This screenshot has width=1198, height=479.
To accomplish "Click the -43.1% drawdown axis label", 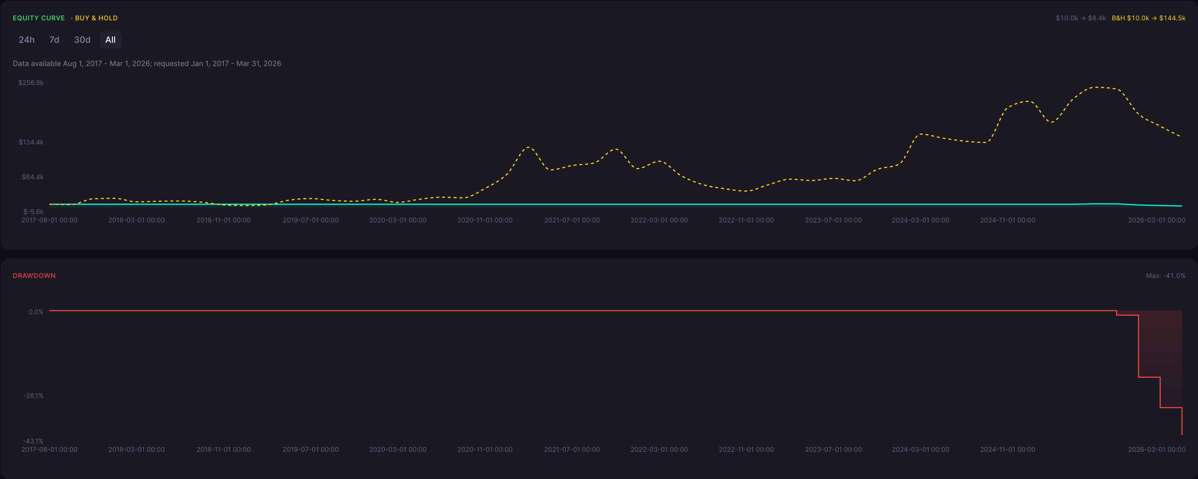I will point(33,441).
